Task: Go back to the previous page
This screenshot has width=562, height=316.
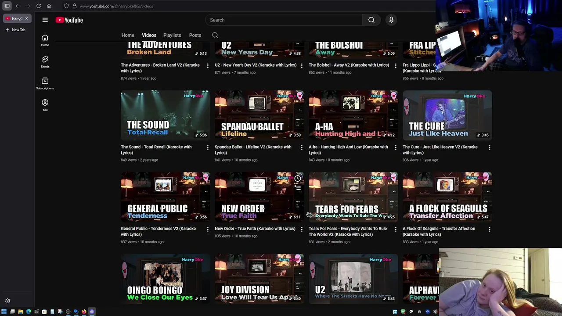Action: tap(18, 6)
